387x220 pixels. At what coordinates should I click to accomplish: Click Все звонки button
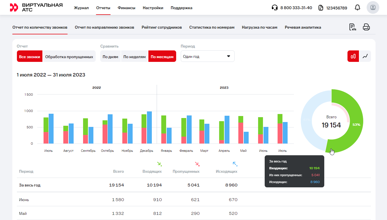coord(30,57)
